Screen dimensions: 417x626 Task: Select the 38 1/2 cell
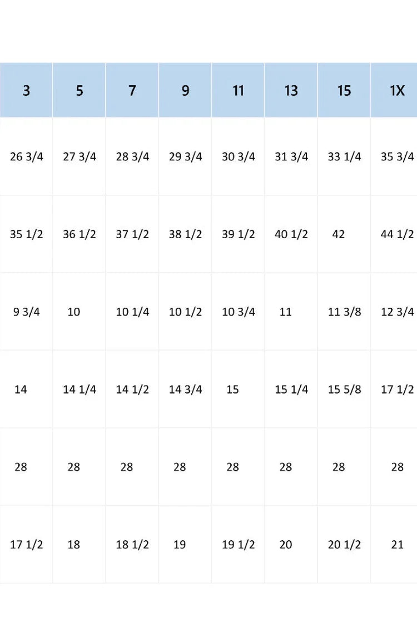185,234
